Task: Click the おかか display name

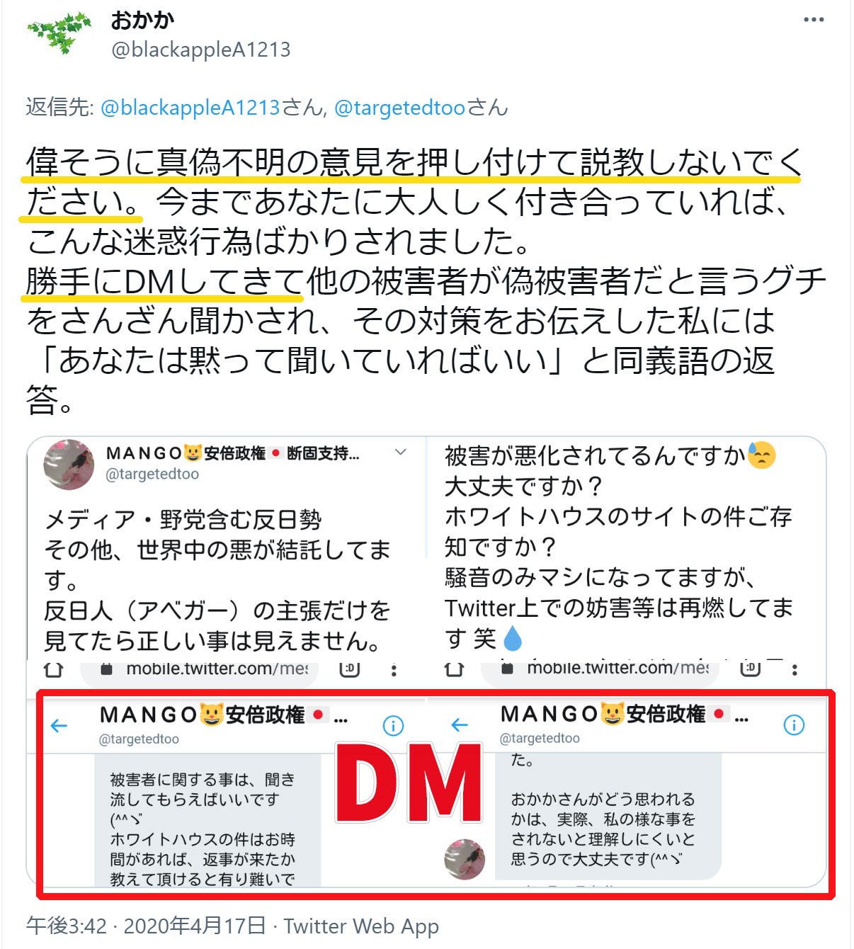Action: 142,20
